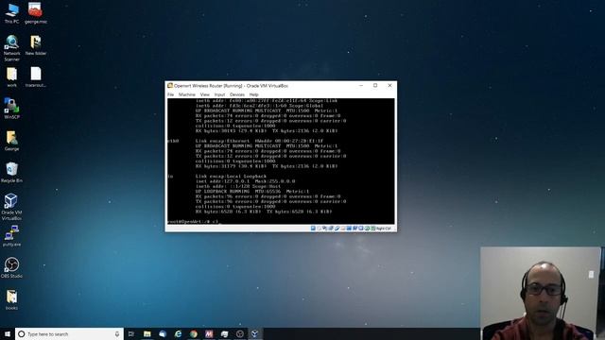Open Google Chrome from the taskbar
605x340 pixels.
tap(193, 333)
